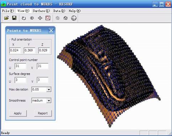Click the Control point number U field
172x136 pixels.
[x=20, y=66]
